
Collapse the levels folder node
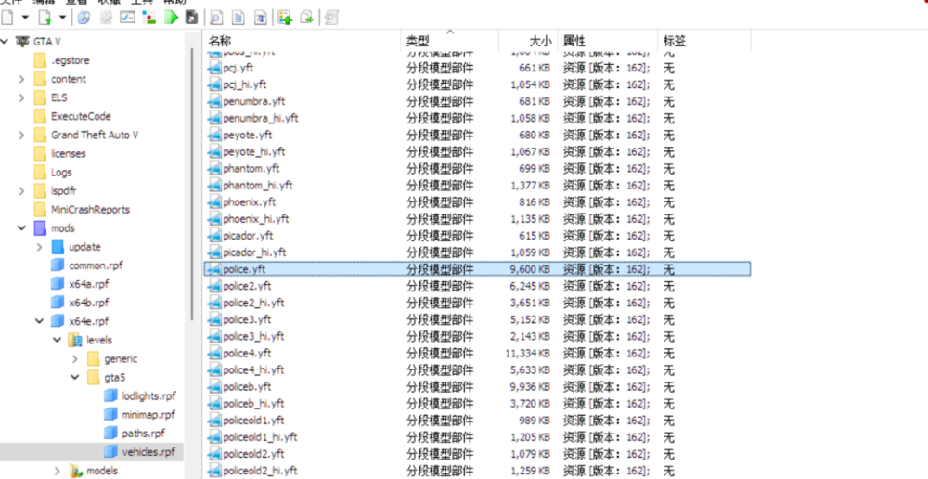pos(57,340)
